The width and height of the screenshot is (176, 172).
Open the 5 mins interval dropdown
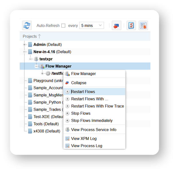tap(92, 26)
